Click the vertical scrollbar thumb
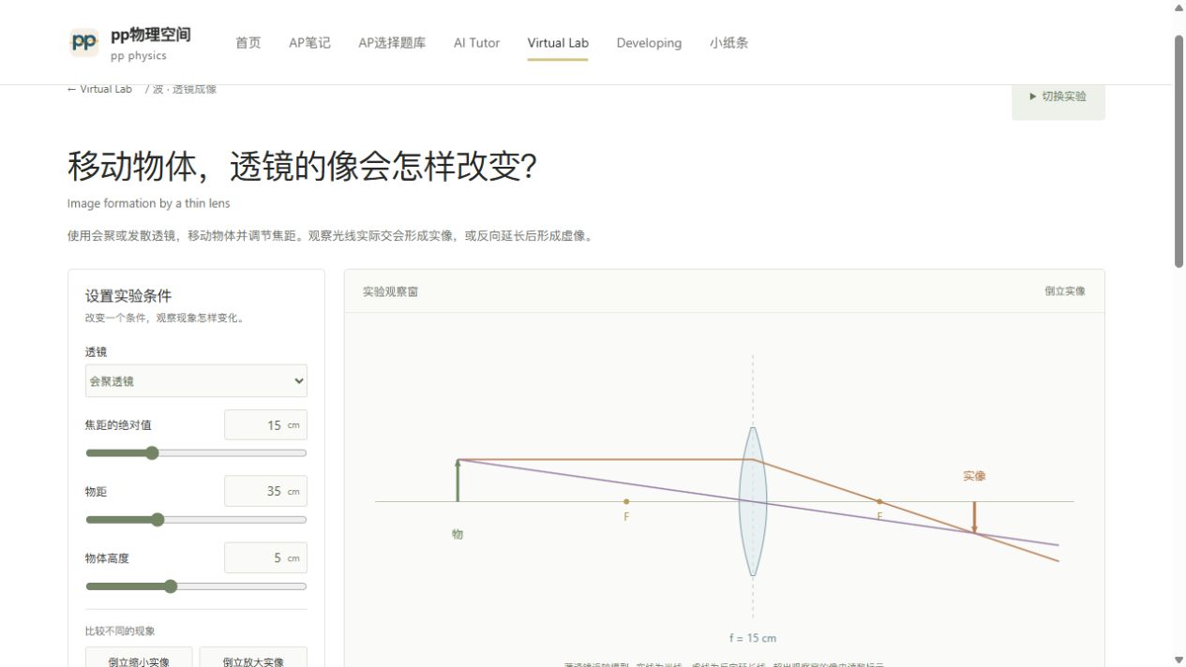 coord(1179,152)
